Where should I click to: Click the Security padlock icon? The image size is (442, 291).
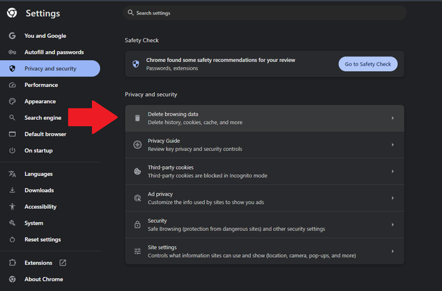[x=137, y=225]
